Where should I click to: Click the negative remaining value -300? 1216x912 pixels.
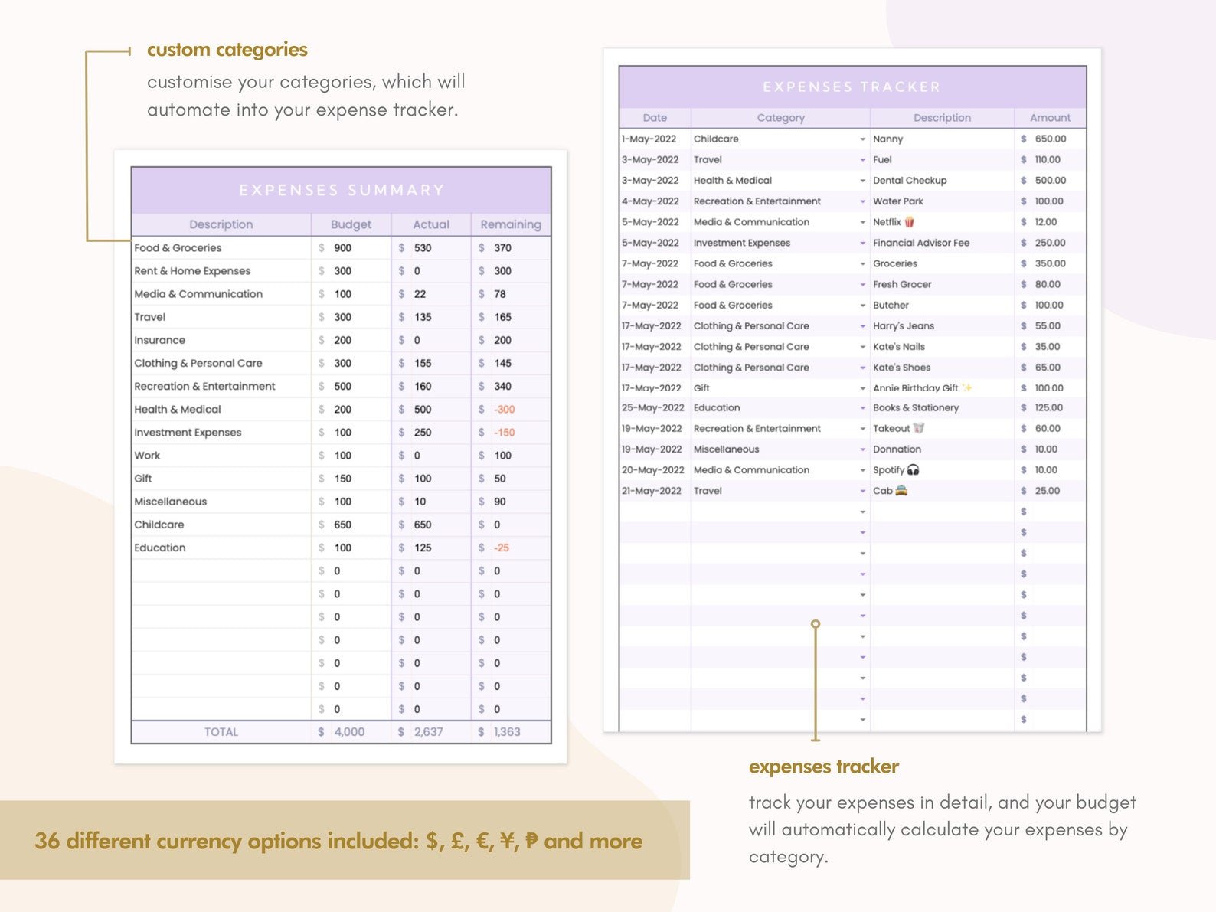(x=504, y=410)
